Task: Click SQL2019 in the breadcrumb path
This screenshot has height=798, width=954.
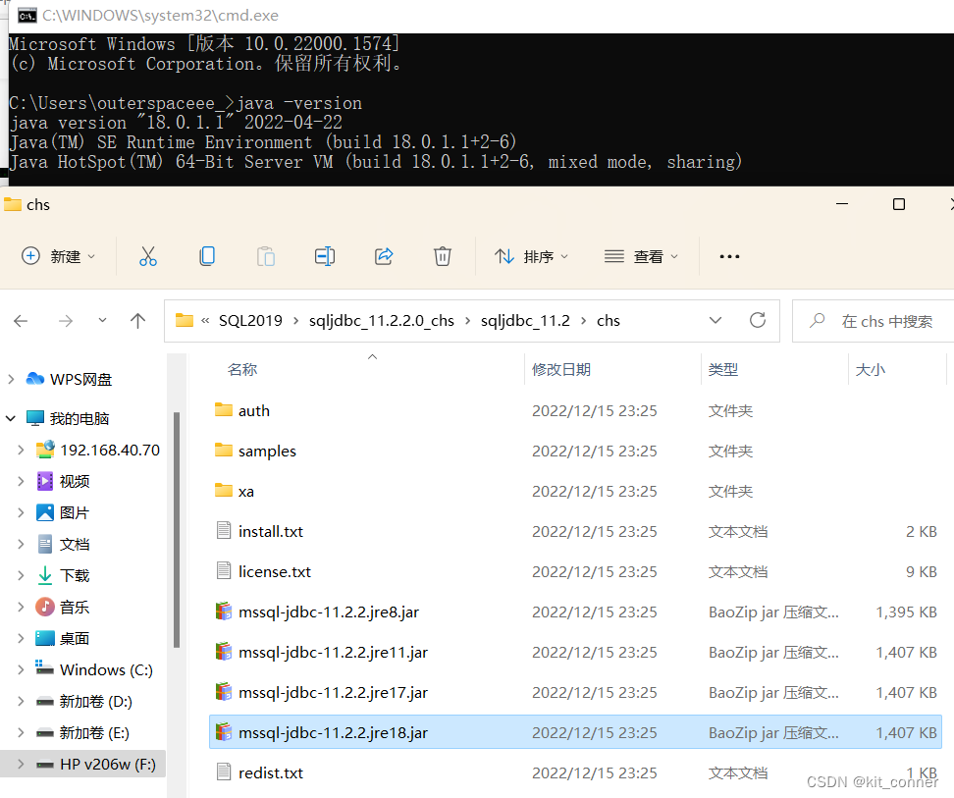Action: coord(250,321)
